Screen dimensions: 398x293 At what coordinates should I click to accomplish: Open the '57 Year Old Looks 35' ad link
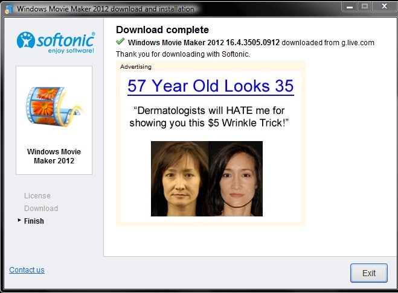[210, 86]
